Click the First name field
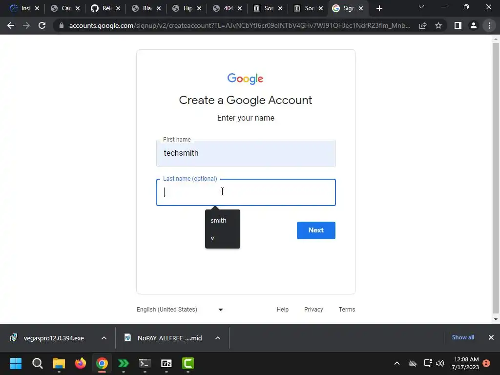The height and width of the screenshot is (375, 500). click(x=246, y=153)
